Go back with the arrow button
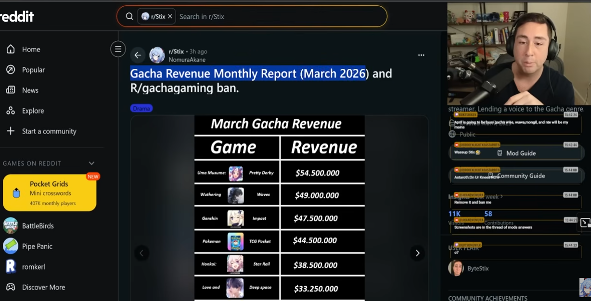Screen dimensions: 591x301 click(x=138, y=55)
